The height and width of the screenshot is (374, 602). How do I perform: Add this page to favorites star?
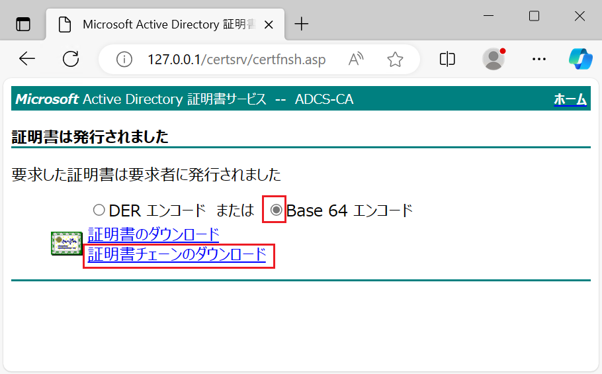[395, 60]
